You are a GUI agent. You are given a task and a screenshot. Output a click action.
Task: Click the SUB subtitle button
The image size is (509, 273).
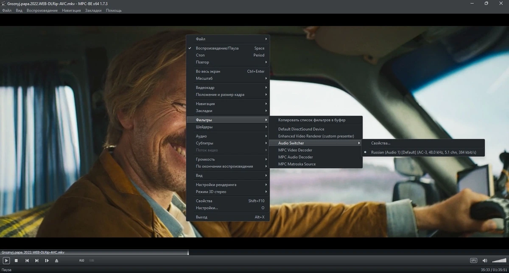tap(92, 261)
